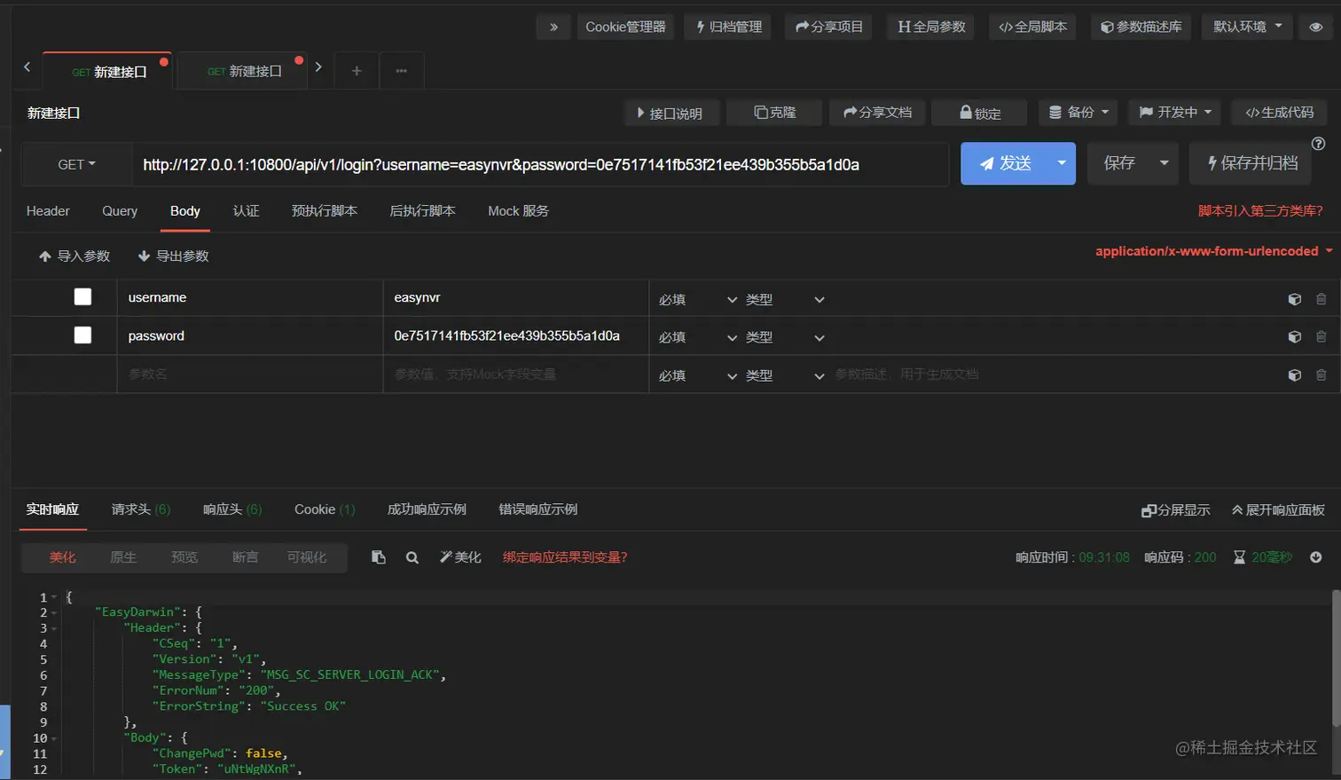This screenshot has width=1341, height=780.
Task: Copy response with the clipboard icon
Action: (x=379, y=557)
